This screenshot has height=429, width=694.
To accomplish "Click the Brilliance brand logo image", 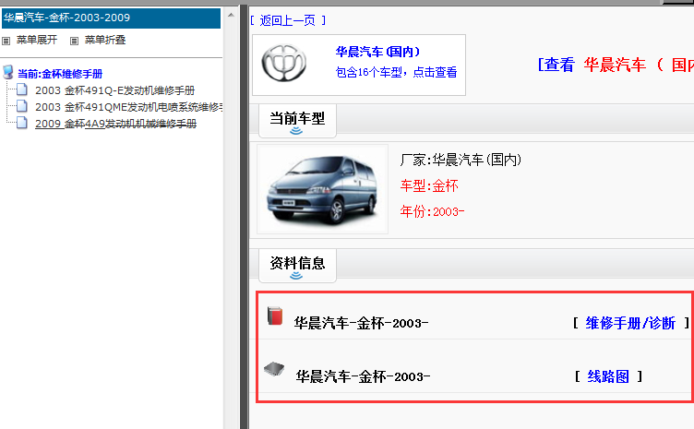I will (x=283, y=64).
